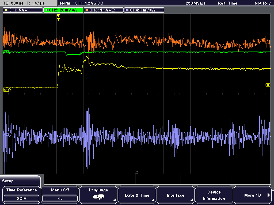Click the 0 DIV time reference value

point(21,199)
